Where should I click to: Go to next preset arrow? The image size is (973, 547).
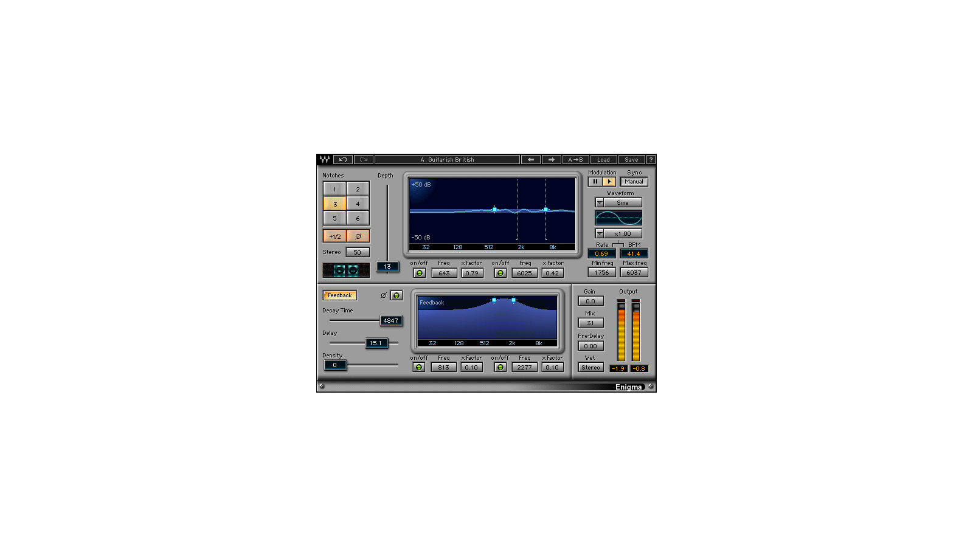(x=552, y=159)
